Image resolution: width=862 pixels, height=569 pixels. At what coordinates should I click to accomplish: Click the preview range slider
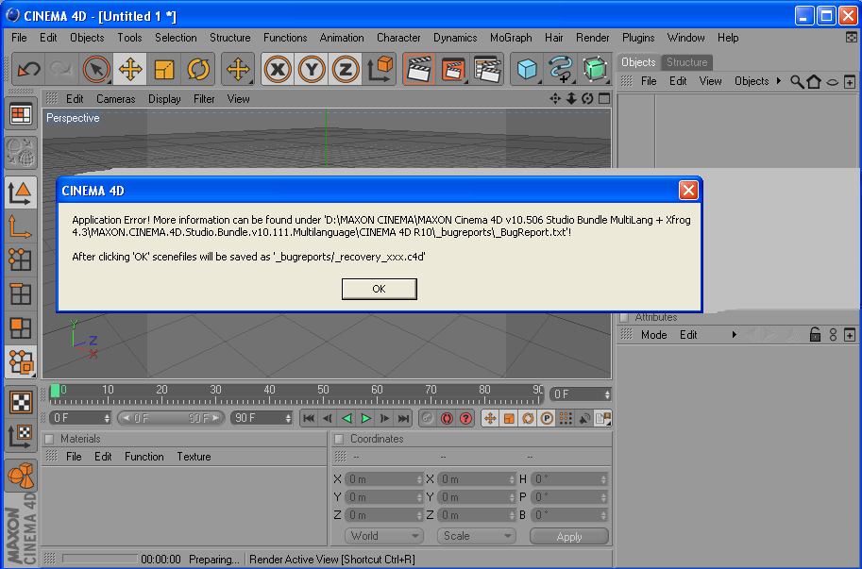(x=171, y=419)
